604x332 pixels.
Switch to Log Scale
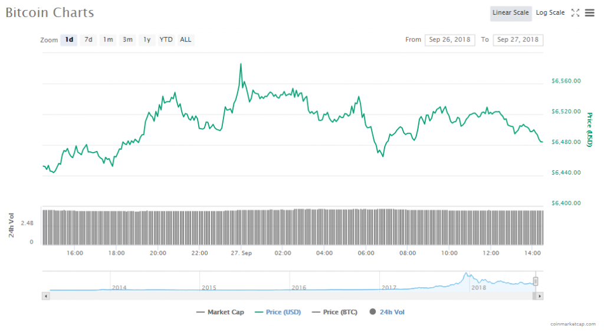(x=550, y=13)
